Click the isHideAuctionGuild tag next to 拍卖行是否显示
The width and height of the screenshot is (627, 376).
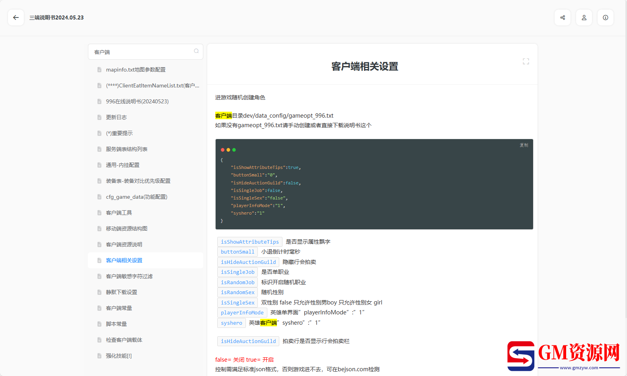(x=248, y=341)
